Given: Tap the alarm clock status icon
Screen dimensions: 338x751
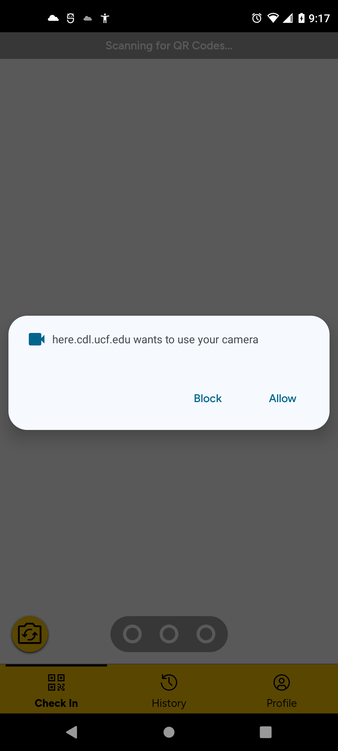Looking at the screenshot, I should (257, 18).
